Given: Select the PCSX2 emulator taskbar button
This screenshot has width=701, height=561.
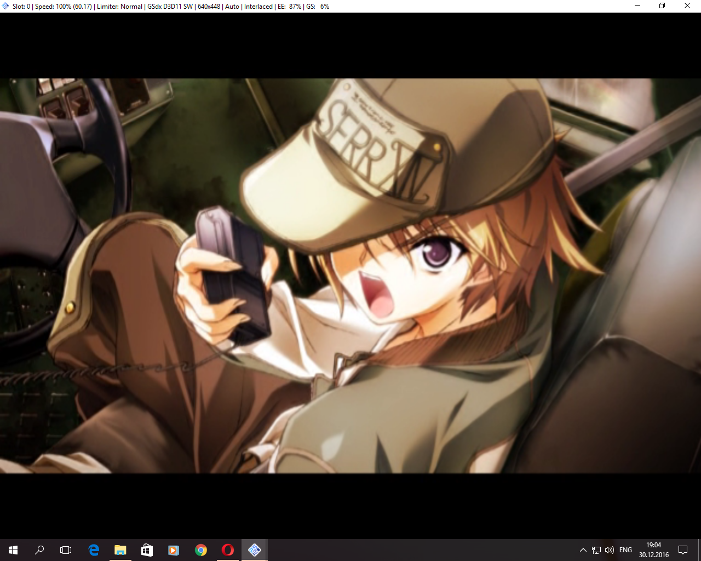Looking at the screenshot, I should (x=255, y=550).
